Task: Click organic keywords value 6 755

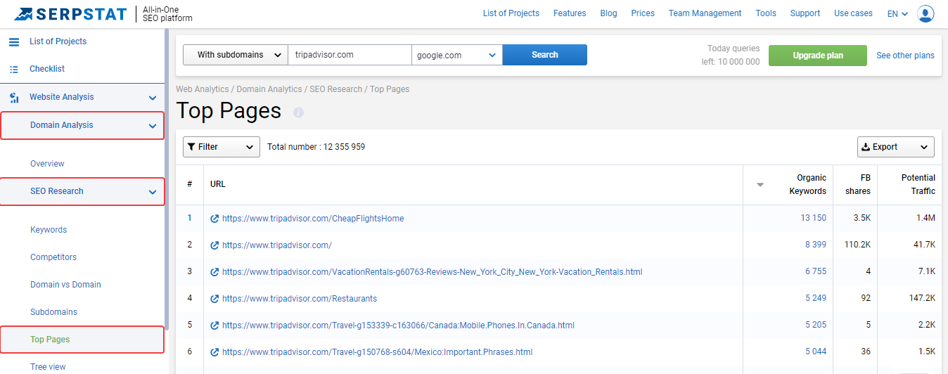Action: 816,271
